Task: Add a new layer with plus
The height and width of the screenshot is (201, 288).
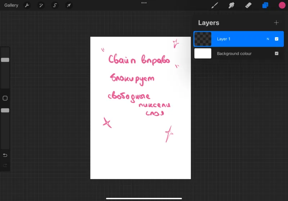Action: [x=276, y=23]
